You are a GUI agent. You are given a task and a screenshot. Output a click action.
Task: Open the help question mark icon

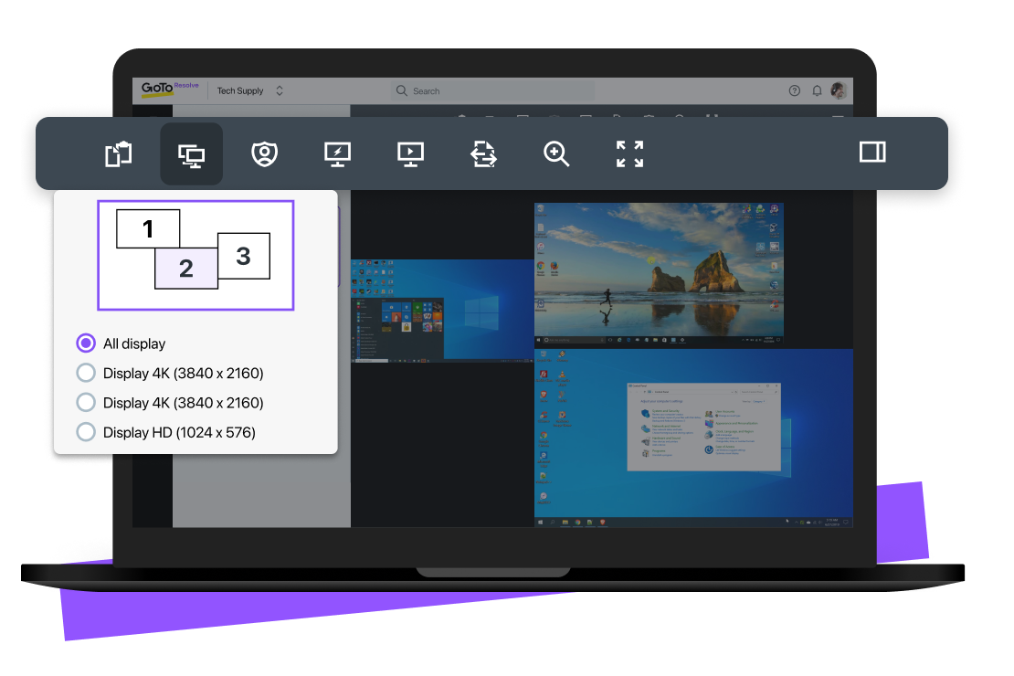pyautogui.click(x=794, y=90)
